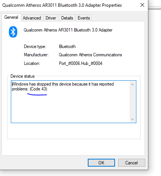
Task: Click the OK button
Action: click(101, 162)
